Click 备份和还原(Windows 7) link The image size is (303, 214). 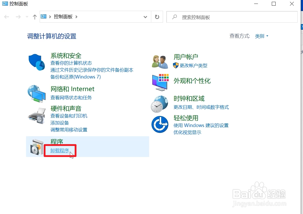76,77
